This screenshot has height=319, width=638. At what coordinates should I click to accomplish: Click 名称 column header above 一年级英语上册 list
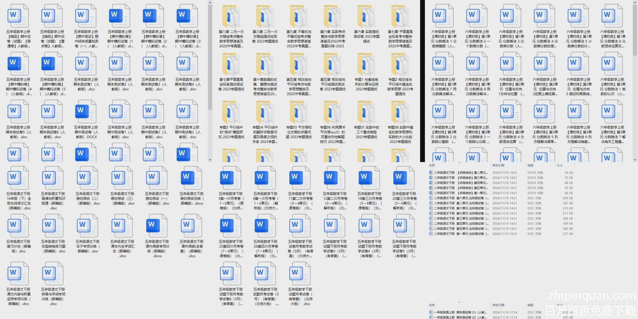coord(432,305)
